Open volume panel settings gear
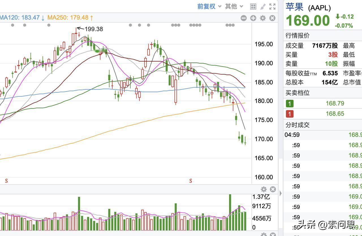Image resolution: width=362 pixels, height=236 pixels. coord(264,189)
